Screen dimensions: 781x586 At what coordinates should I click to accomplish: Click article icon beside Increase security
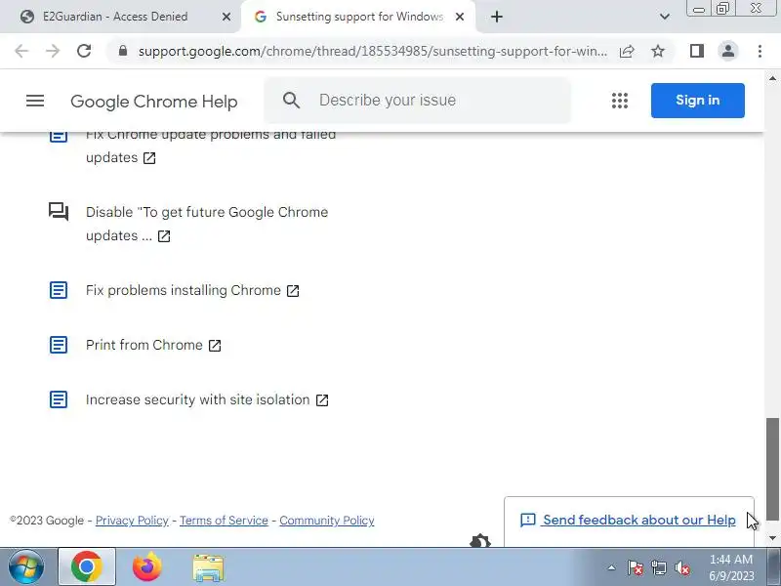(x=59, y=399)
